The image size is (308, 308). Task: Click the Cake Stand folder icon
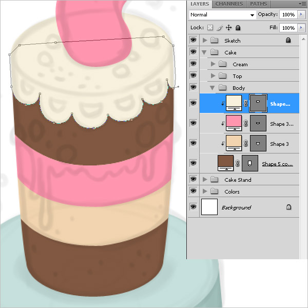click(x=214, y=179)
